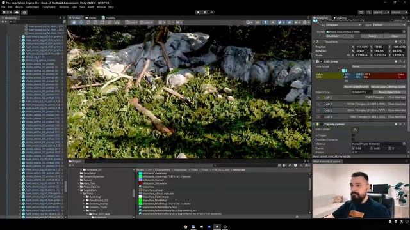The image size is (410, 230).
Task: Open the Layers dropdown in top toolbar
Action: pyautogui.click(x=381, y=12)
